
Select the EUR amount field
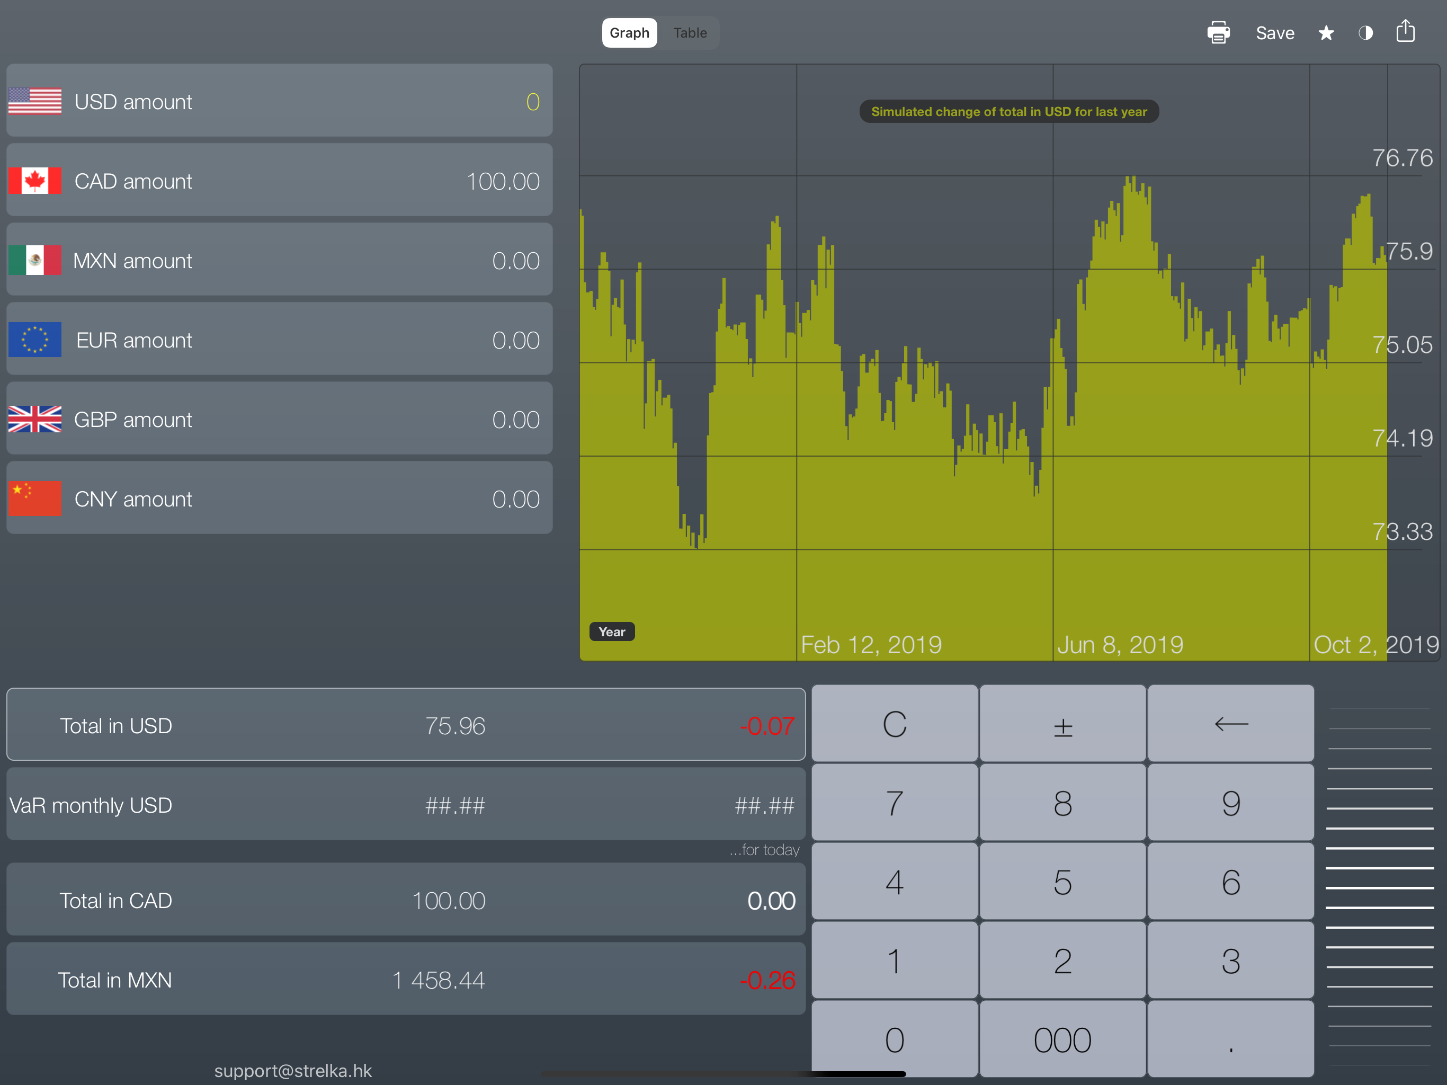pos(279,339)
